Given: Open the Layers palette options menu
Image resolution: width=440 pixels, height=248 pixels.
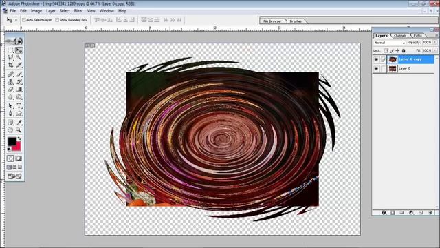Looking at the screenshot, I should 437,35.
